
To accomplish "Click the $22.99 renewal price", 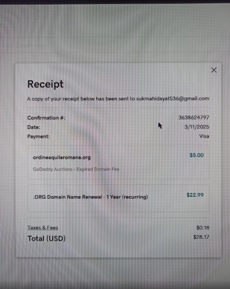I will (195, 195).
